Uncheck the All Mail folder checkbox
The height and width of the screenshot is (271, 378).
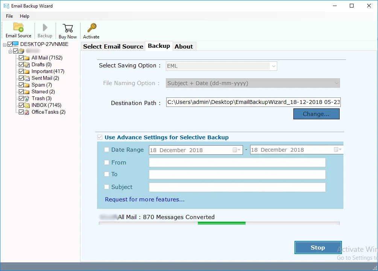point(21,58)
